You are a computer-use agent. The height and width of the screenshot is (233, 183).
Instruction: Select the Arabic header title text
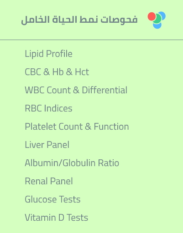(79, 20)
